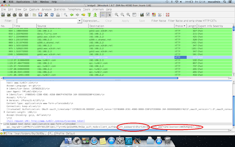Image resolution: width=235 pixels, height=147 pixels.
Task: Open the Statistics menu
Action: pos(59,10)
